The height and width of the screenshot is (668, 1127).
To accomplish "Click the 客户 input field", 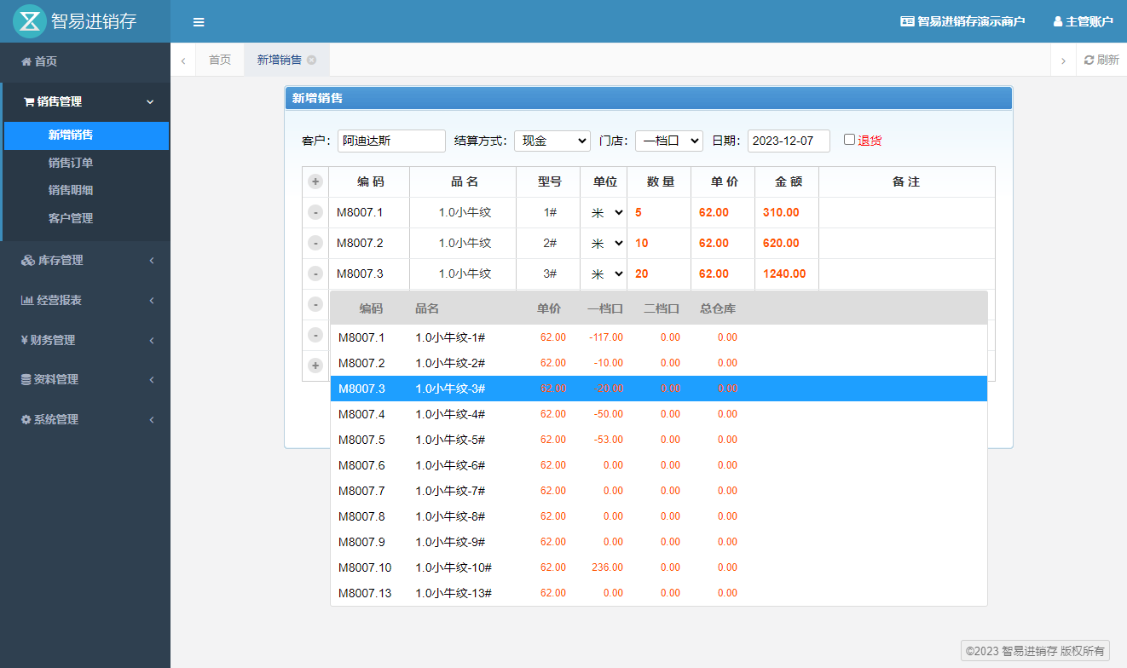I will coord(391,141).
